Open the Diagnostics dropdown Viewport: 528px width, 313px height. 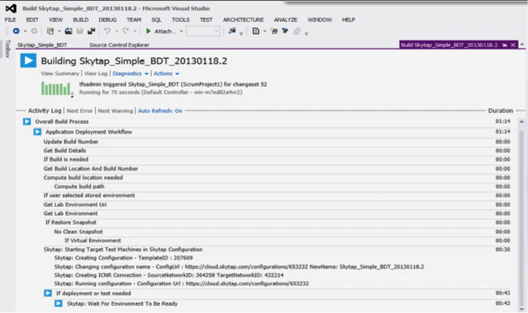[x=130, y=73]
